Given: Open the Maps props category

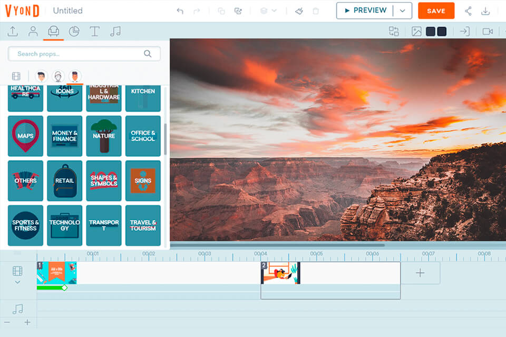Looking at the screenshot, I should coord(25,136).
